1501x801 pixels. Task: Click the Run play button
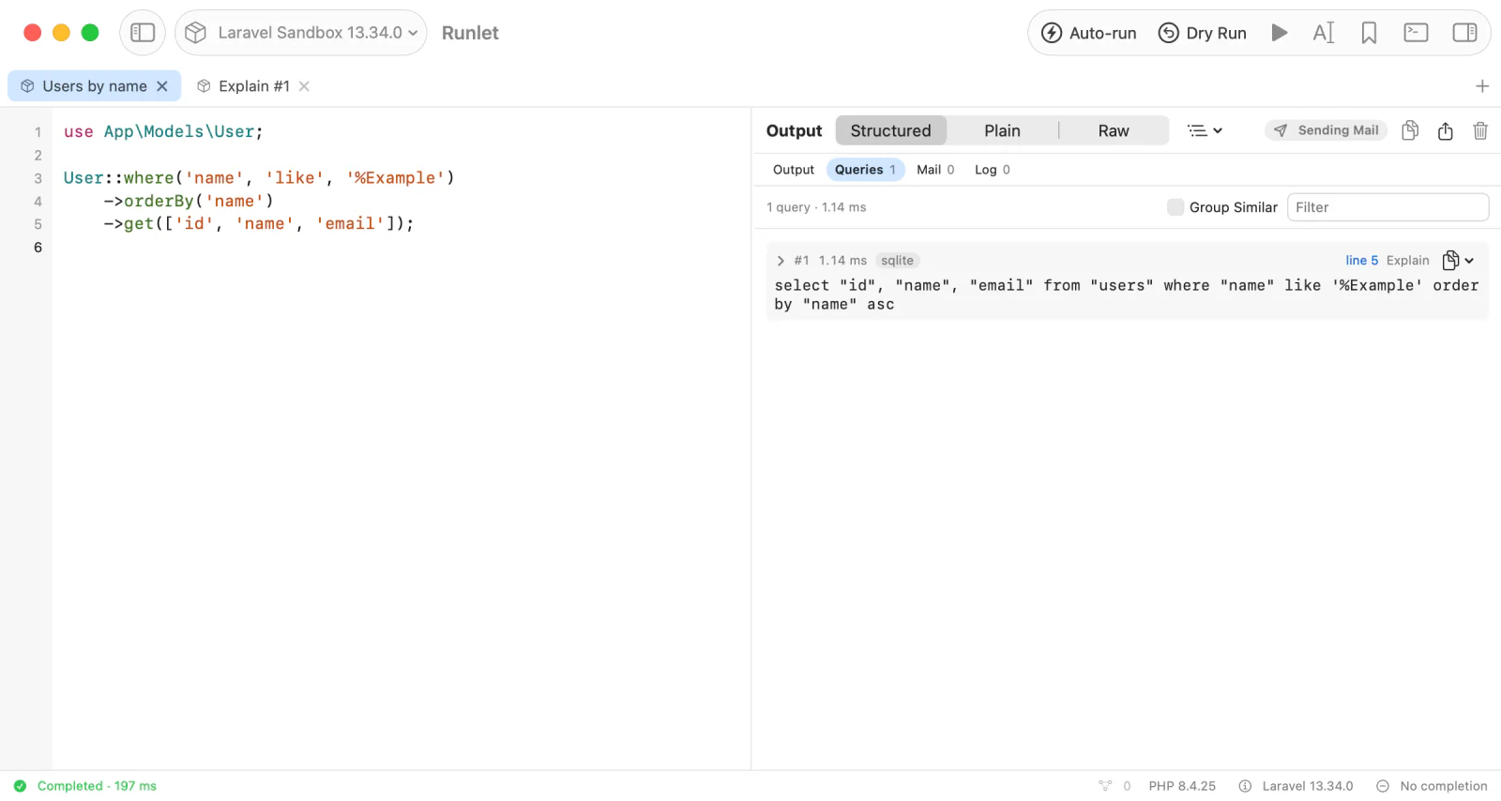click(x=1279, y=33)
